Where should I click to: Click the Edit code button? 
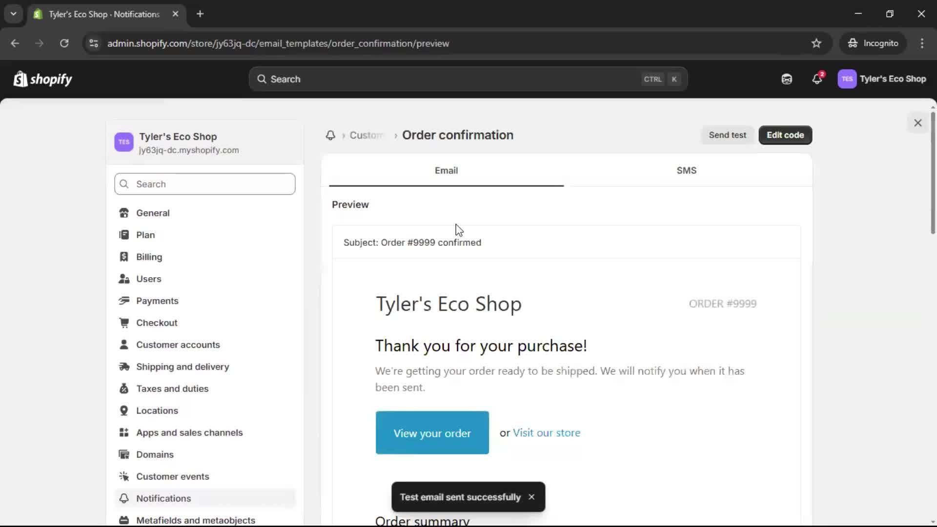pyautogui.click(x=785, y=135)
